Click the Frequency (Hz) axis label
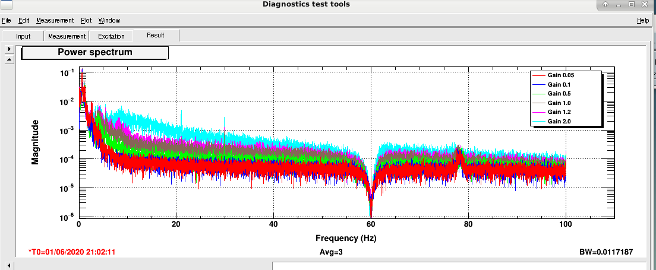This screenshot has width=656, height=270. (346, 239)
